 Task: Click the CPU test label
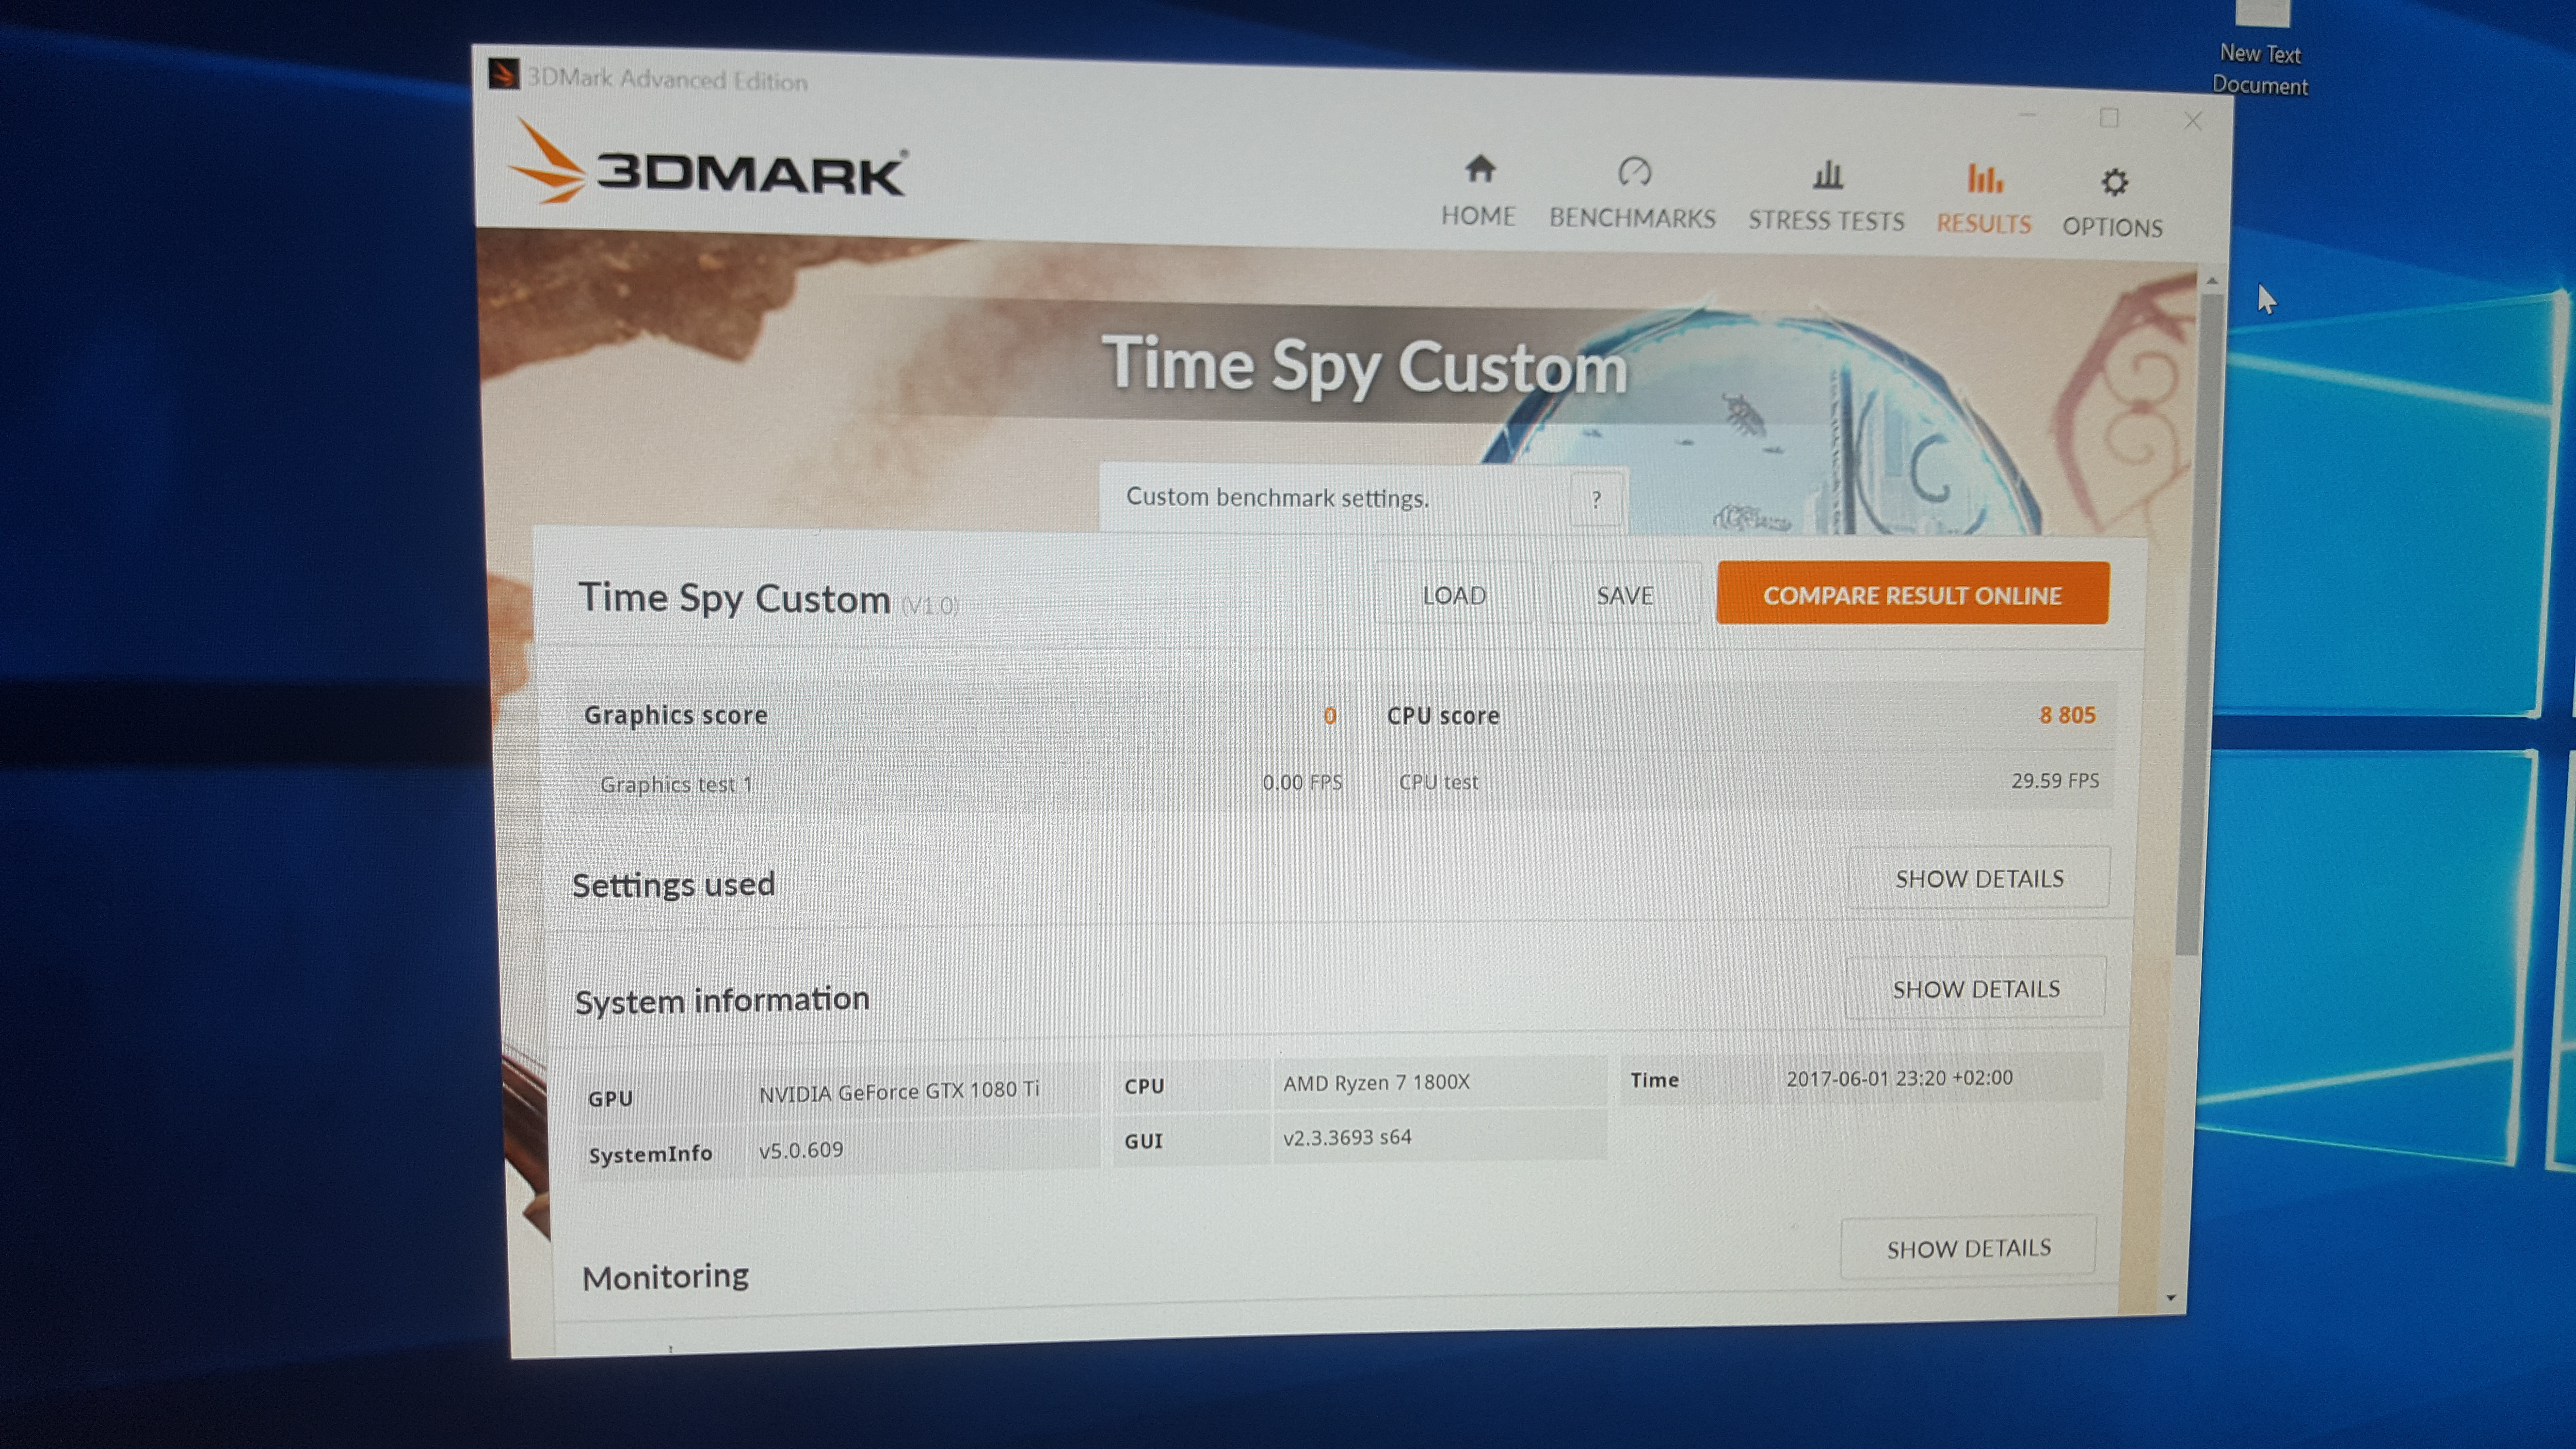click(x=1438, y=782)
